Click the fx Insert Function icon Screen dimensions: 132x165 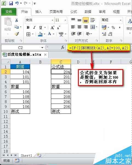63,48
